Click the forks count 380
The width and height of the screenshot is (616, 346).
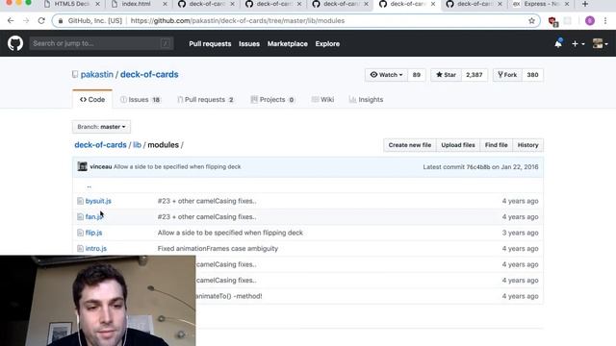[532, 75]
